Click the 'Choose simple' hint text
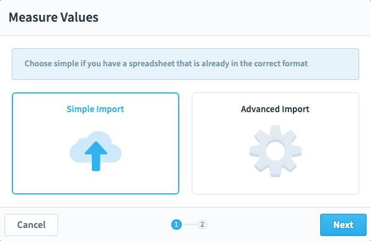 click(166, 64)
